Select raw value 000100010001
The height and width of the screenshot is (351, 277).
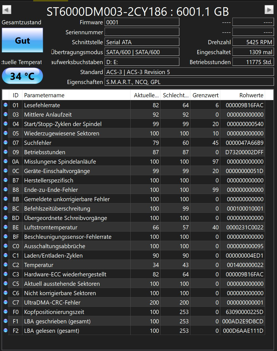coord(245,209)
